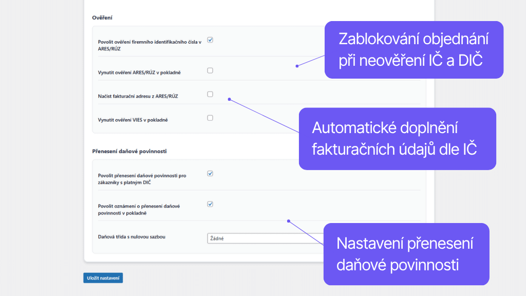Click the Uložit nastavení button
This screenshot has width=526, height=296.
pos(103,278)
